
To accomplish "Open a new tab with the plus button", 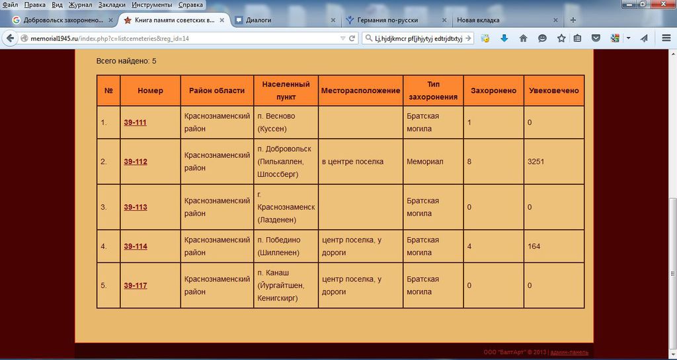I will click(573, 20).
